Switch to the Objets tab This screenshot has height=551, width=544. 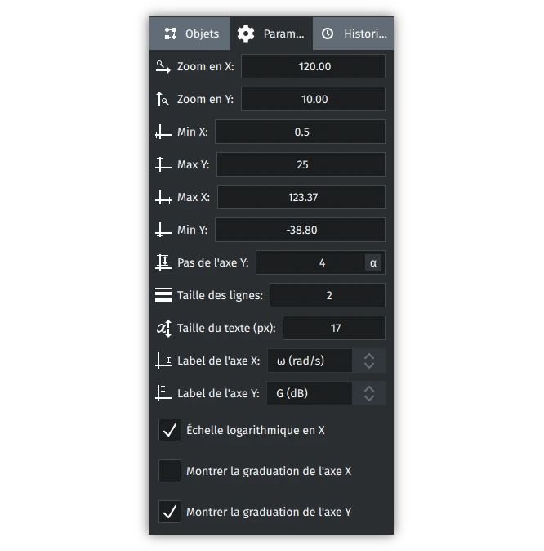click(190, 34)
